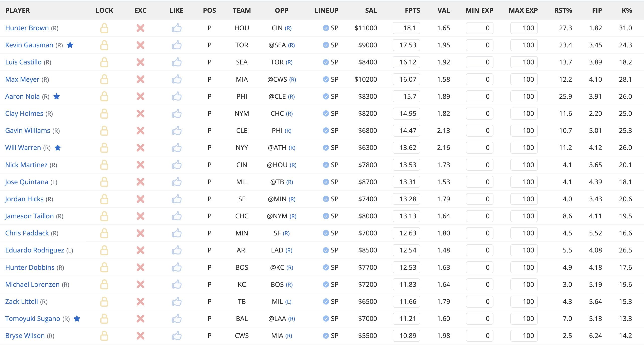Edit Zack Littell FPTS field 11.66

tap(406, 302)
